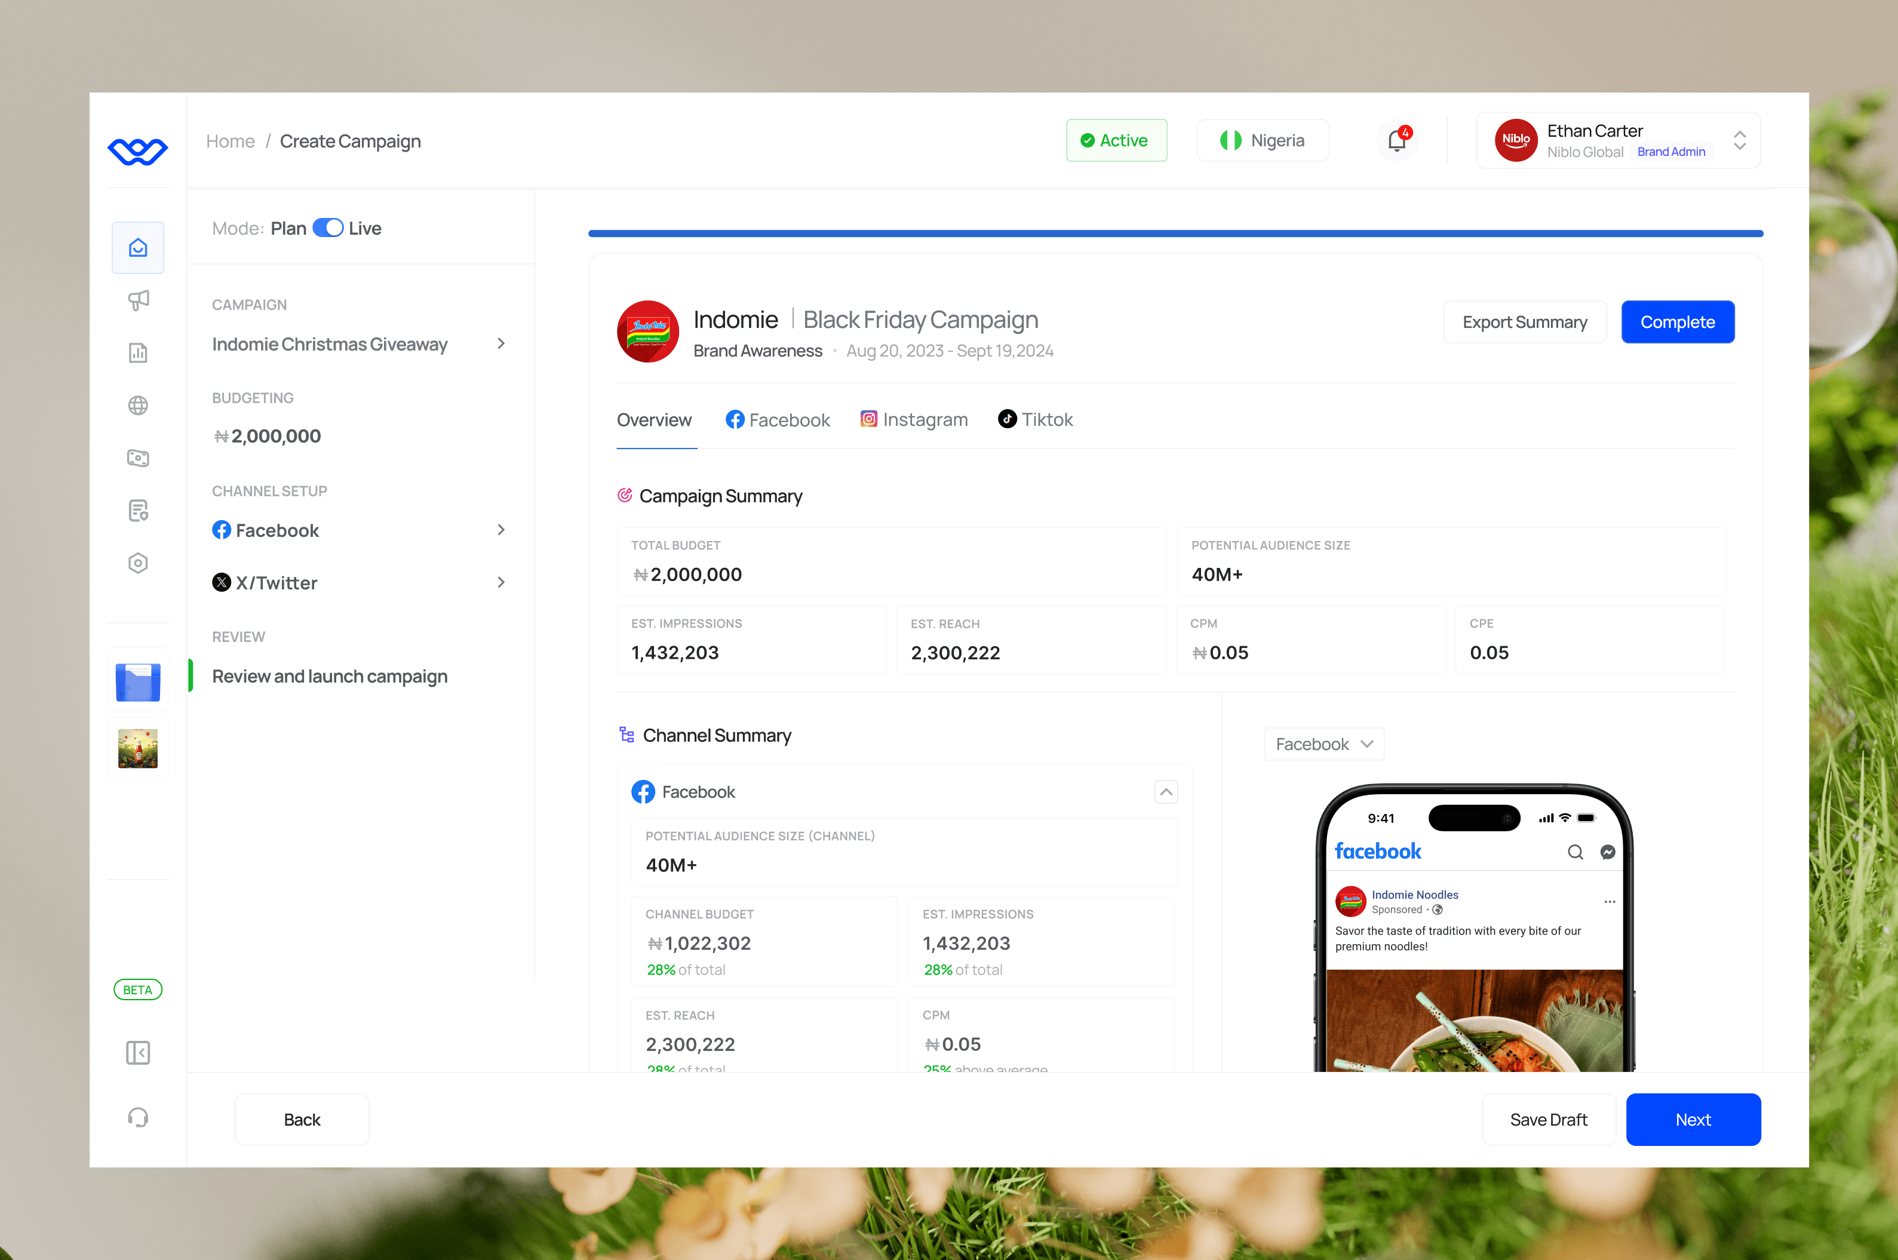Open the hexagon settings icon
Viewport: 1898px width, 1260px height.
coord(137,563)
